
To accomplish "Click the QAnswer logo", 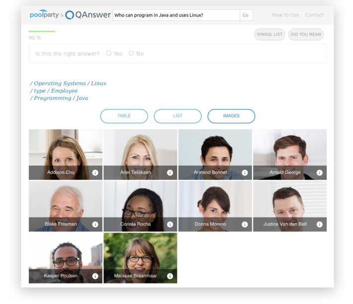I will click(88, 15).
